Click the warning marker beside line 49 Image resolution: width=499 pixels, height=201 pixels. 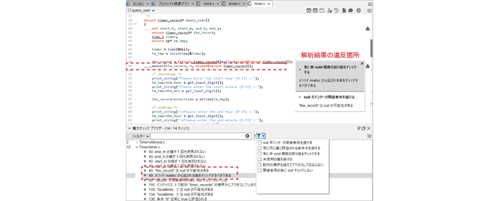pyautogui.click(x=368, y=66)
